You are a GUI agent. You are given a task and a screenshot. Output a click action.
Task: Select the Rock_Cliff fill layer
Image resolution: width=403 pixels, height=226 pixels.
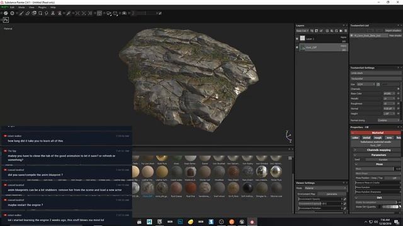323,48
